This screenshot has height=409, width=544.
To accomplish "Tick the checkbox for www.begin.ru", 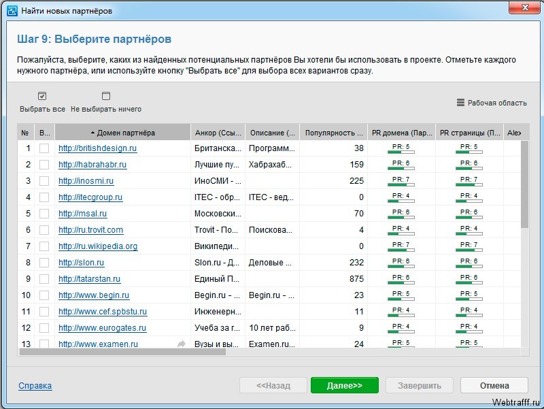I will coord(44,295).
